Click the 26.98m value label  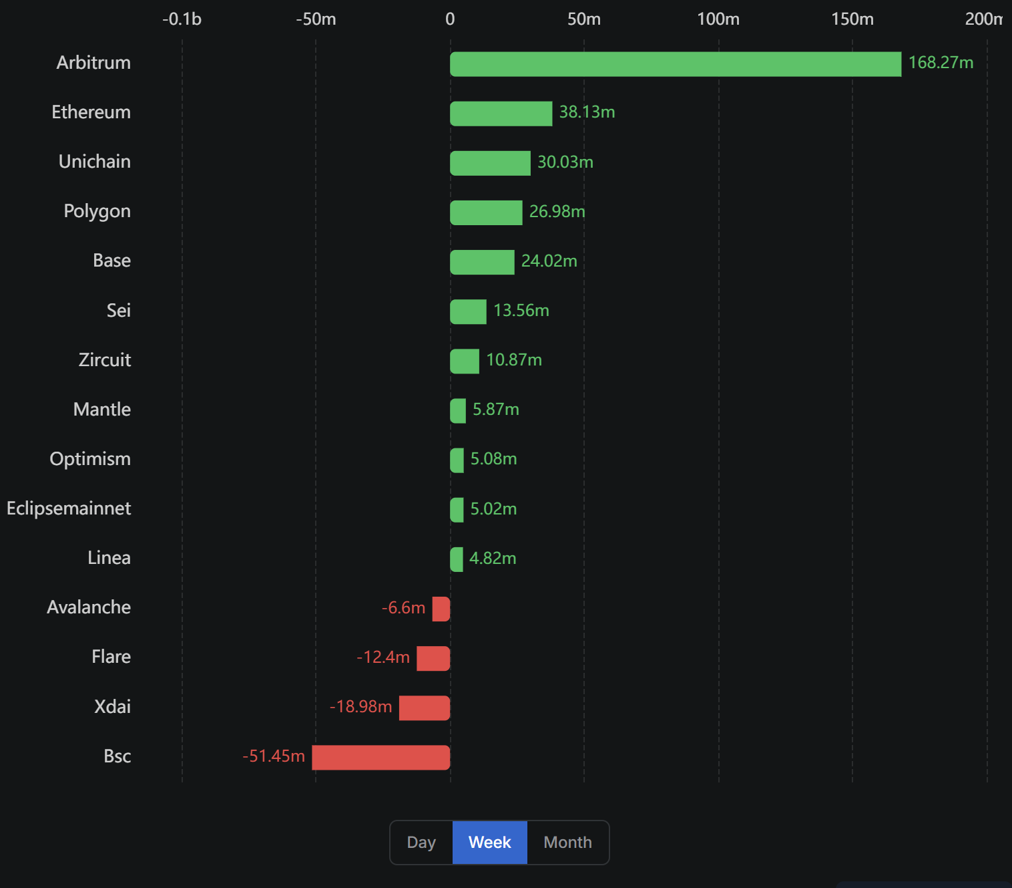(x=557, y=212)
